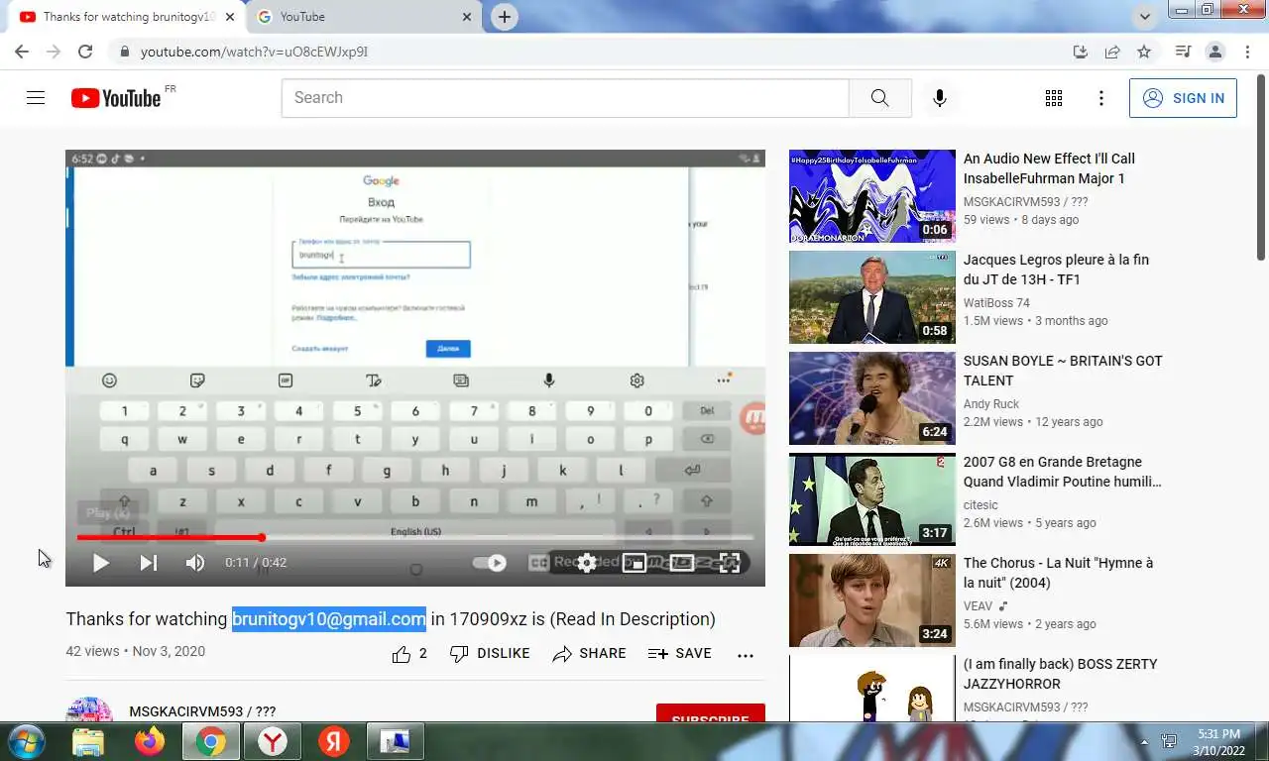Screen dimensions: 1269x761
Task: Mute the video volume
Action: tap(195, 563)
